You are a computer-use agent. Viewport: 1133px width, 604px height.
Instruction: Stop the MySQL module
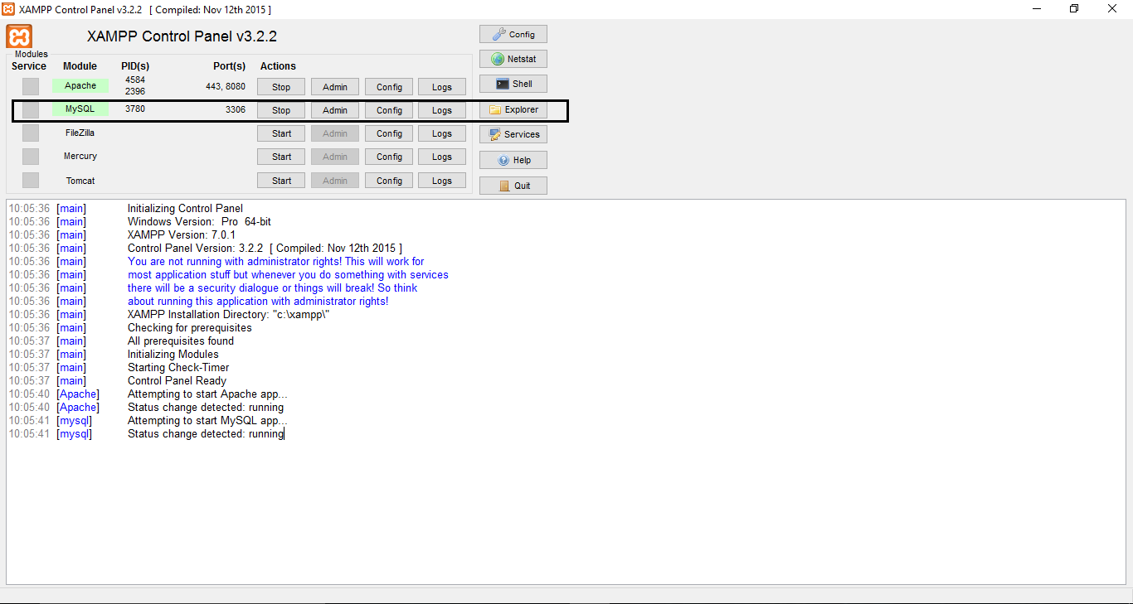click(281, 110)
